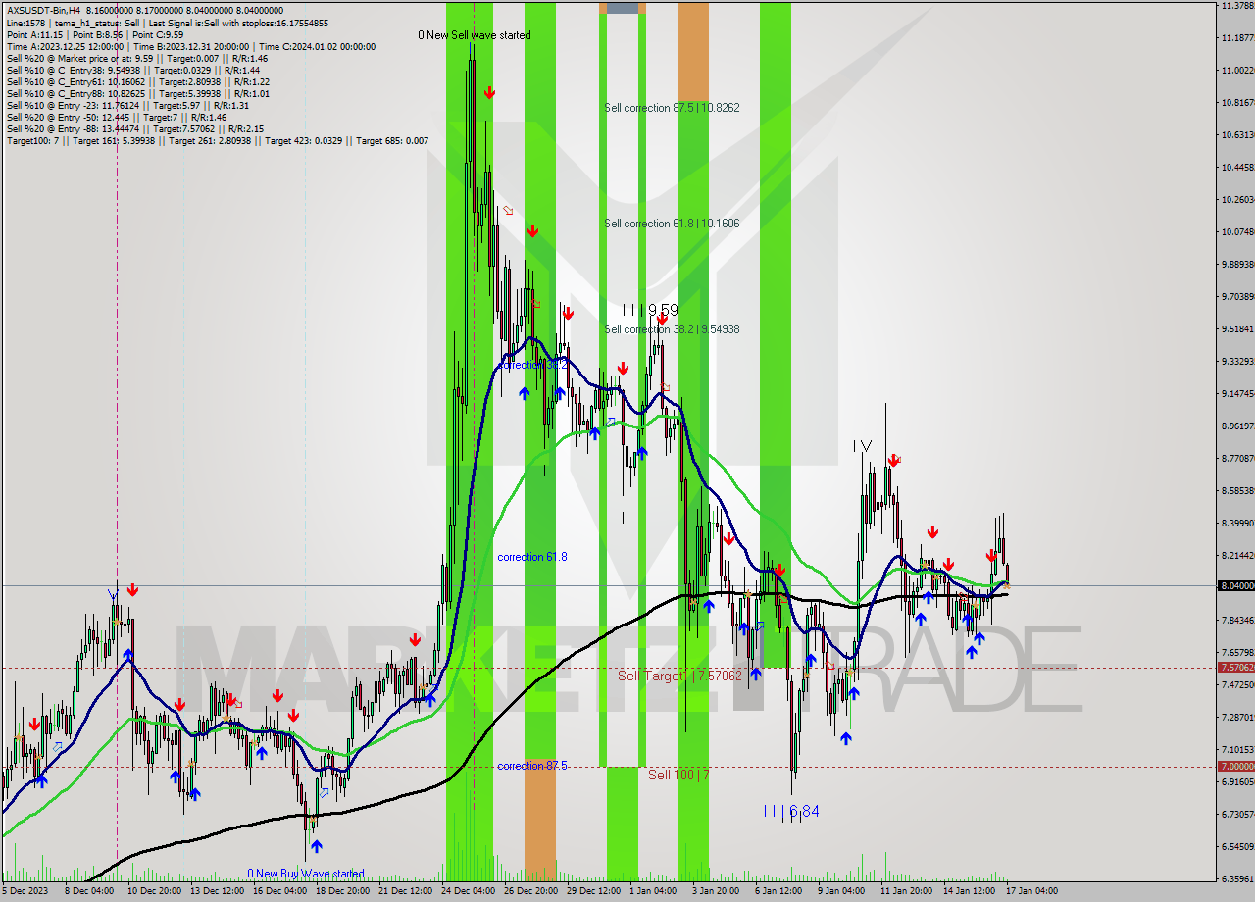The height and width of the screenshot is (902, 1255).
Task: Click the chart title 'AXSUSDT-Bin,H4'
Action: pyautogui.click(x=44, y=11)
